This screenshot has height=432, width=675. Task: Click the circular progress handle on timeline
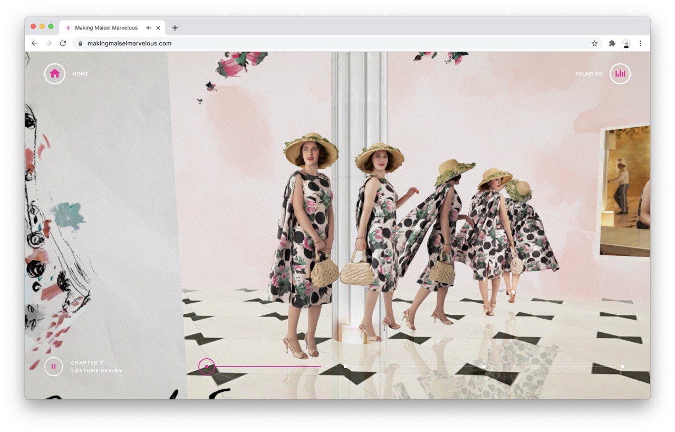pyautogui.click(x=207, y=367)
